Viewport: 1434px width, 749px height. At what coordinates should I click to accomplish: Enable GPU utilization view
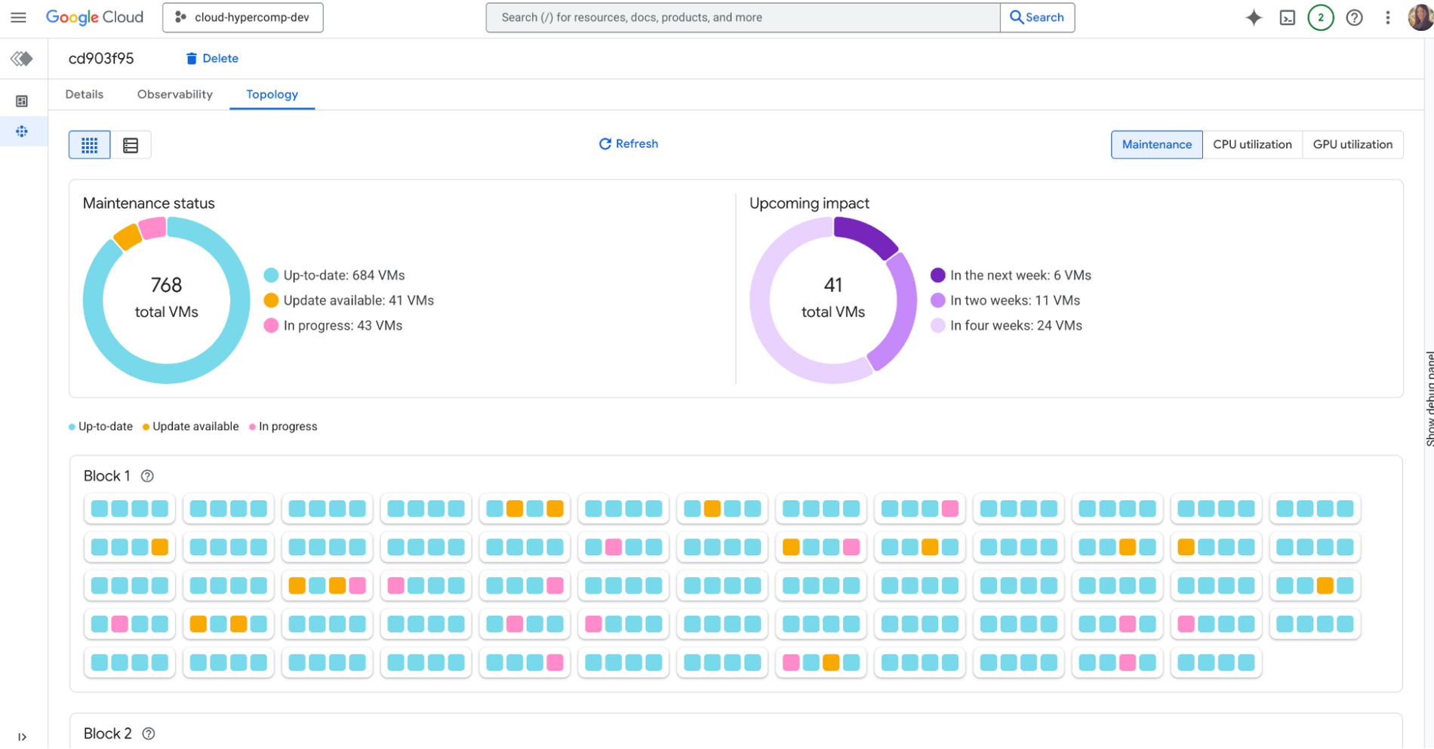(x=1352, y=144)
